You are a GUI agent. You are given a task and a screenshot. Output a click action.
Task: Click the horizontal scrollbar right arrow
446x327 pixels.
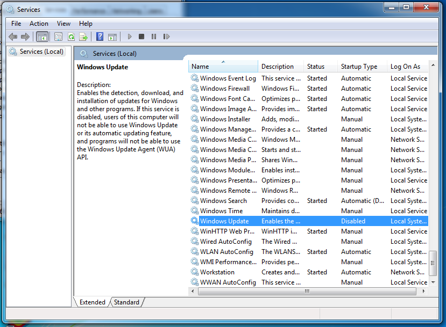424,291
